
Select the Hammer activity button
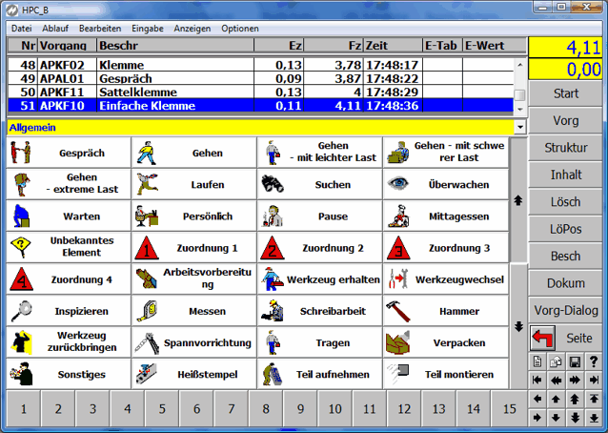(x=444, y=311)
